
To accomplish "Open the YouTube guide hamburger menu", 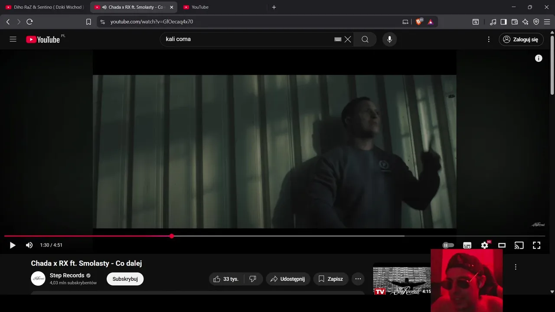I will click(x=13, y=39).
